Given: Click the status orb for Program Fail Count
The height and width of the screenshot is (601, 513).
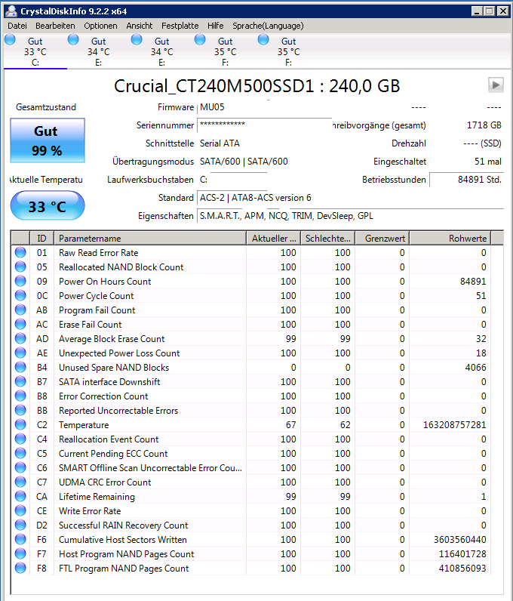Looking at the screenshot, I should coord(20,310).
